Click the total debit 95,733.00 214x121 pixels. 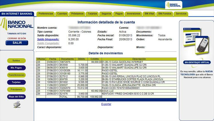82,97
